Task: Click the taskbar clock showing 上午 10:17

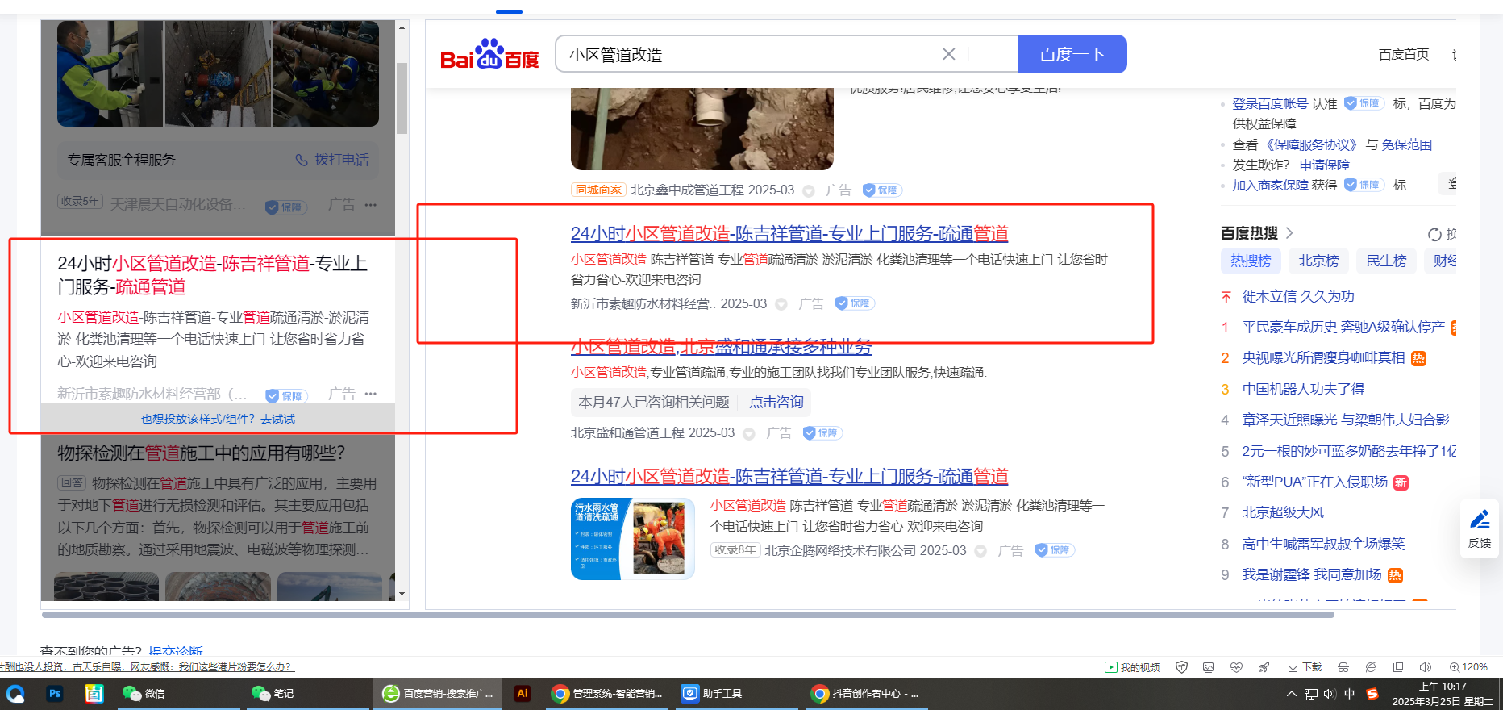Action: coord(1443,694)
